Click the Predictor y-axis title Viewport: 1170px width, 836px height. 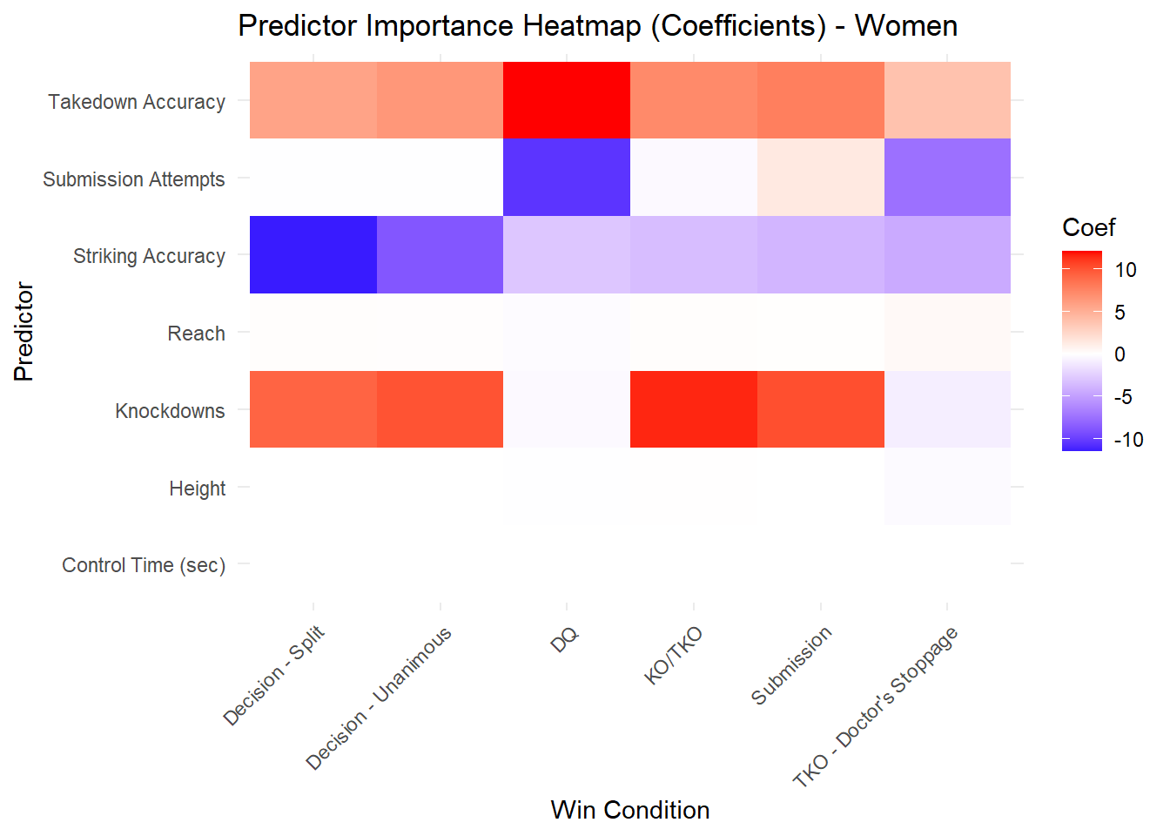[24, 332]
